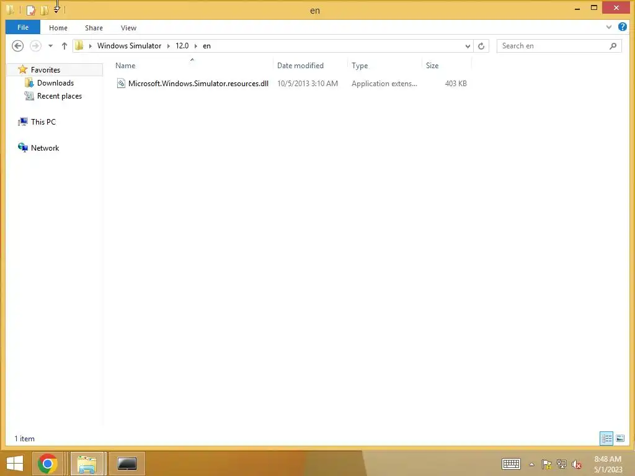
Task: Click the dll file icon
Action: point(121,84)
